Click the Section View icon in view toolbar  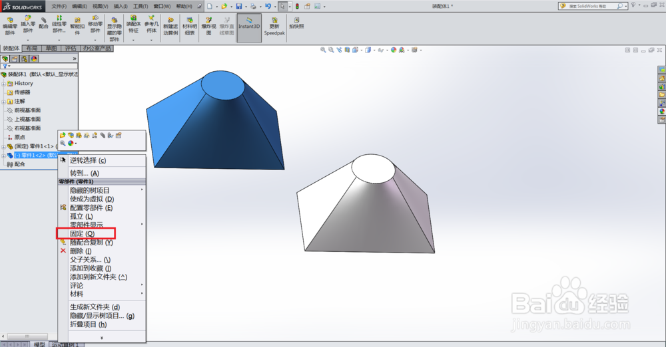click(x=348, y=50)
